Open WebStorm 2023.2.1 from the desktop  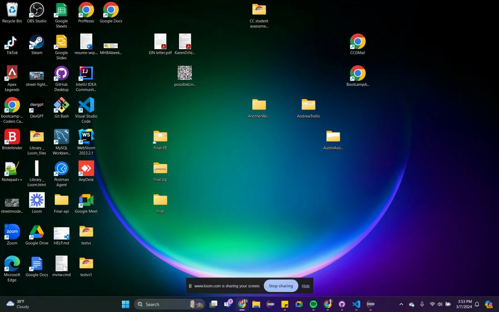[x=86, y=142]
